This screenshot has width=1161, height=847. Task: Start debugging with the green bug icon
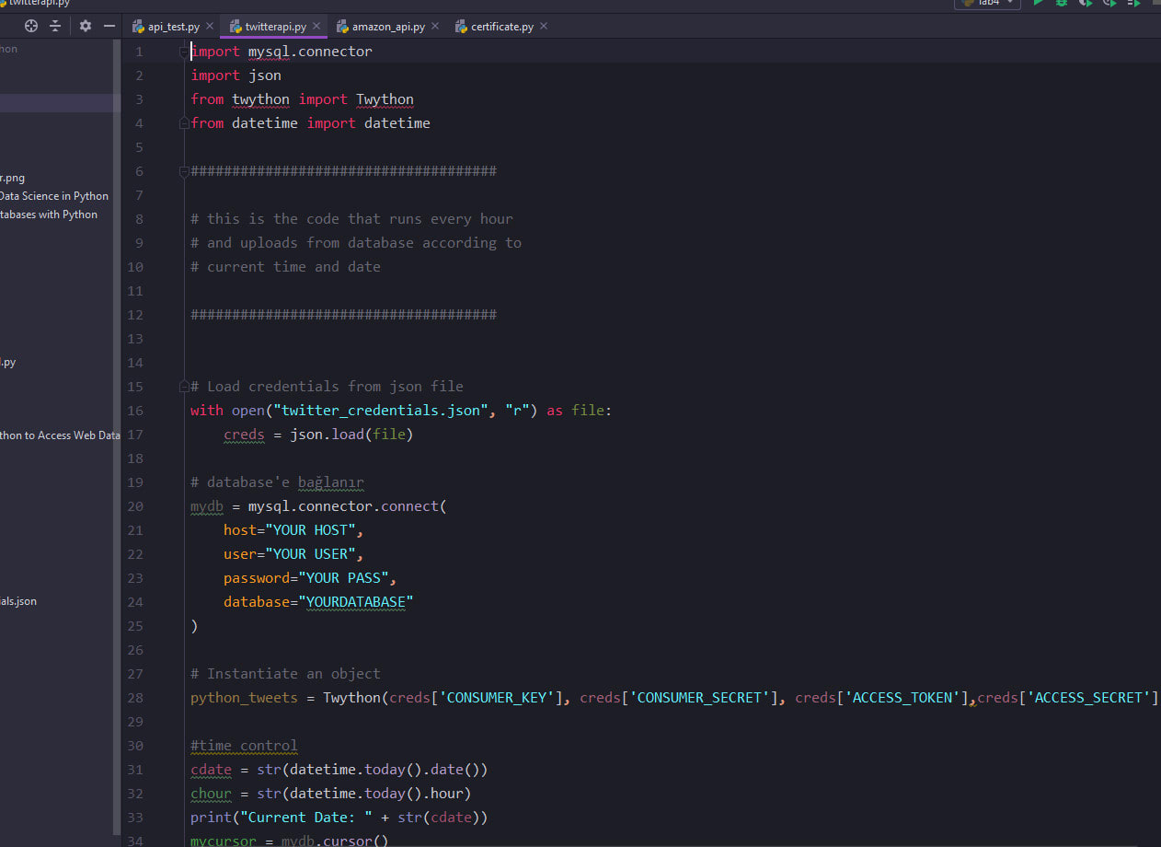[x=1062, y=3]
